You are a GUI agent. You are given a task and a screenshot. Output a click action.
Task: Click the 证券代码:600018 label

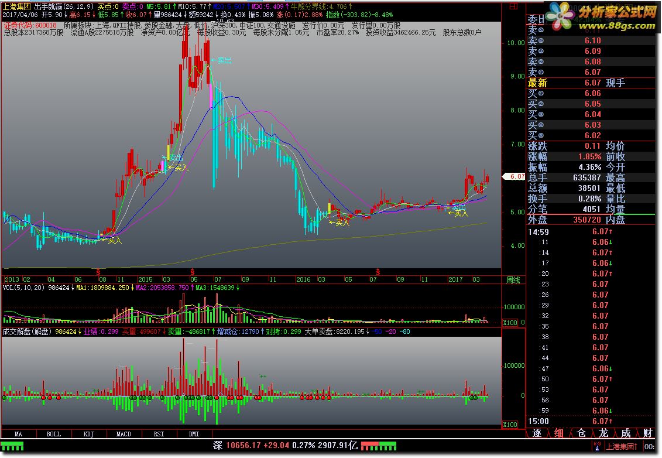pyautogui.click(x=30, y=25)
